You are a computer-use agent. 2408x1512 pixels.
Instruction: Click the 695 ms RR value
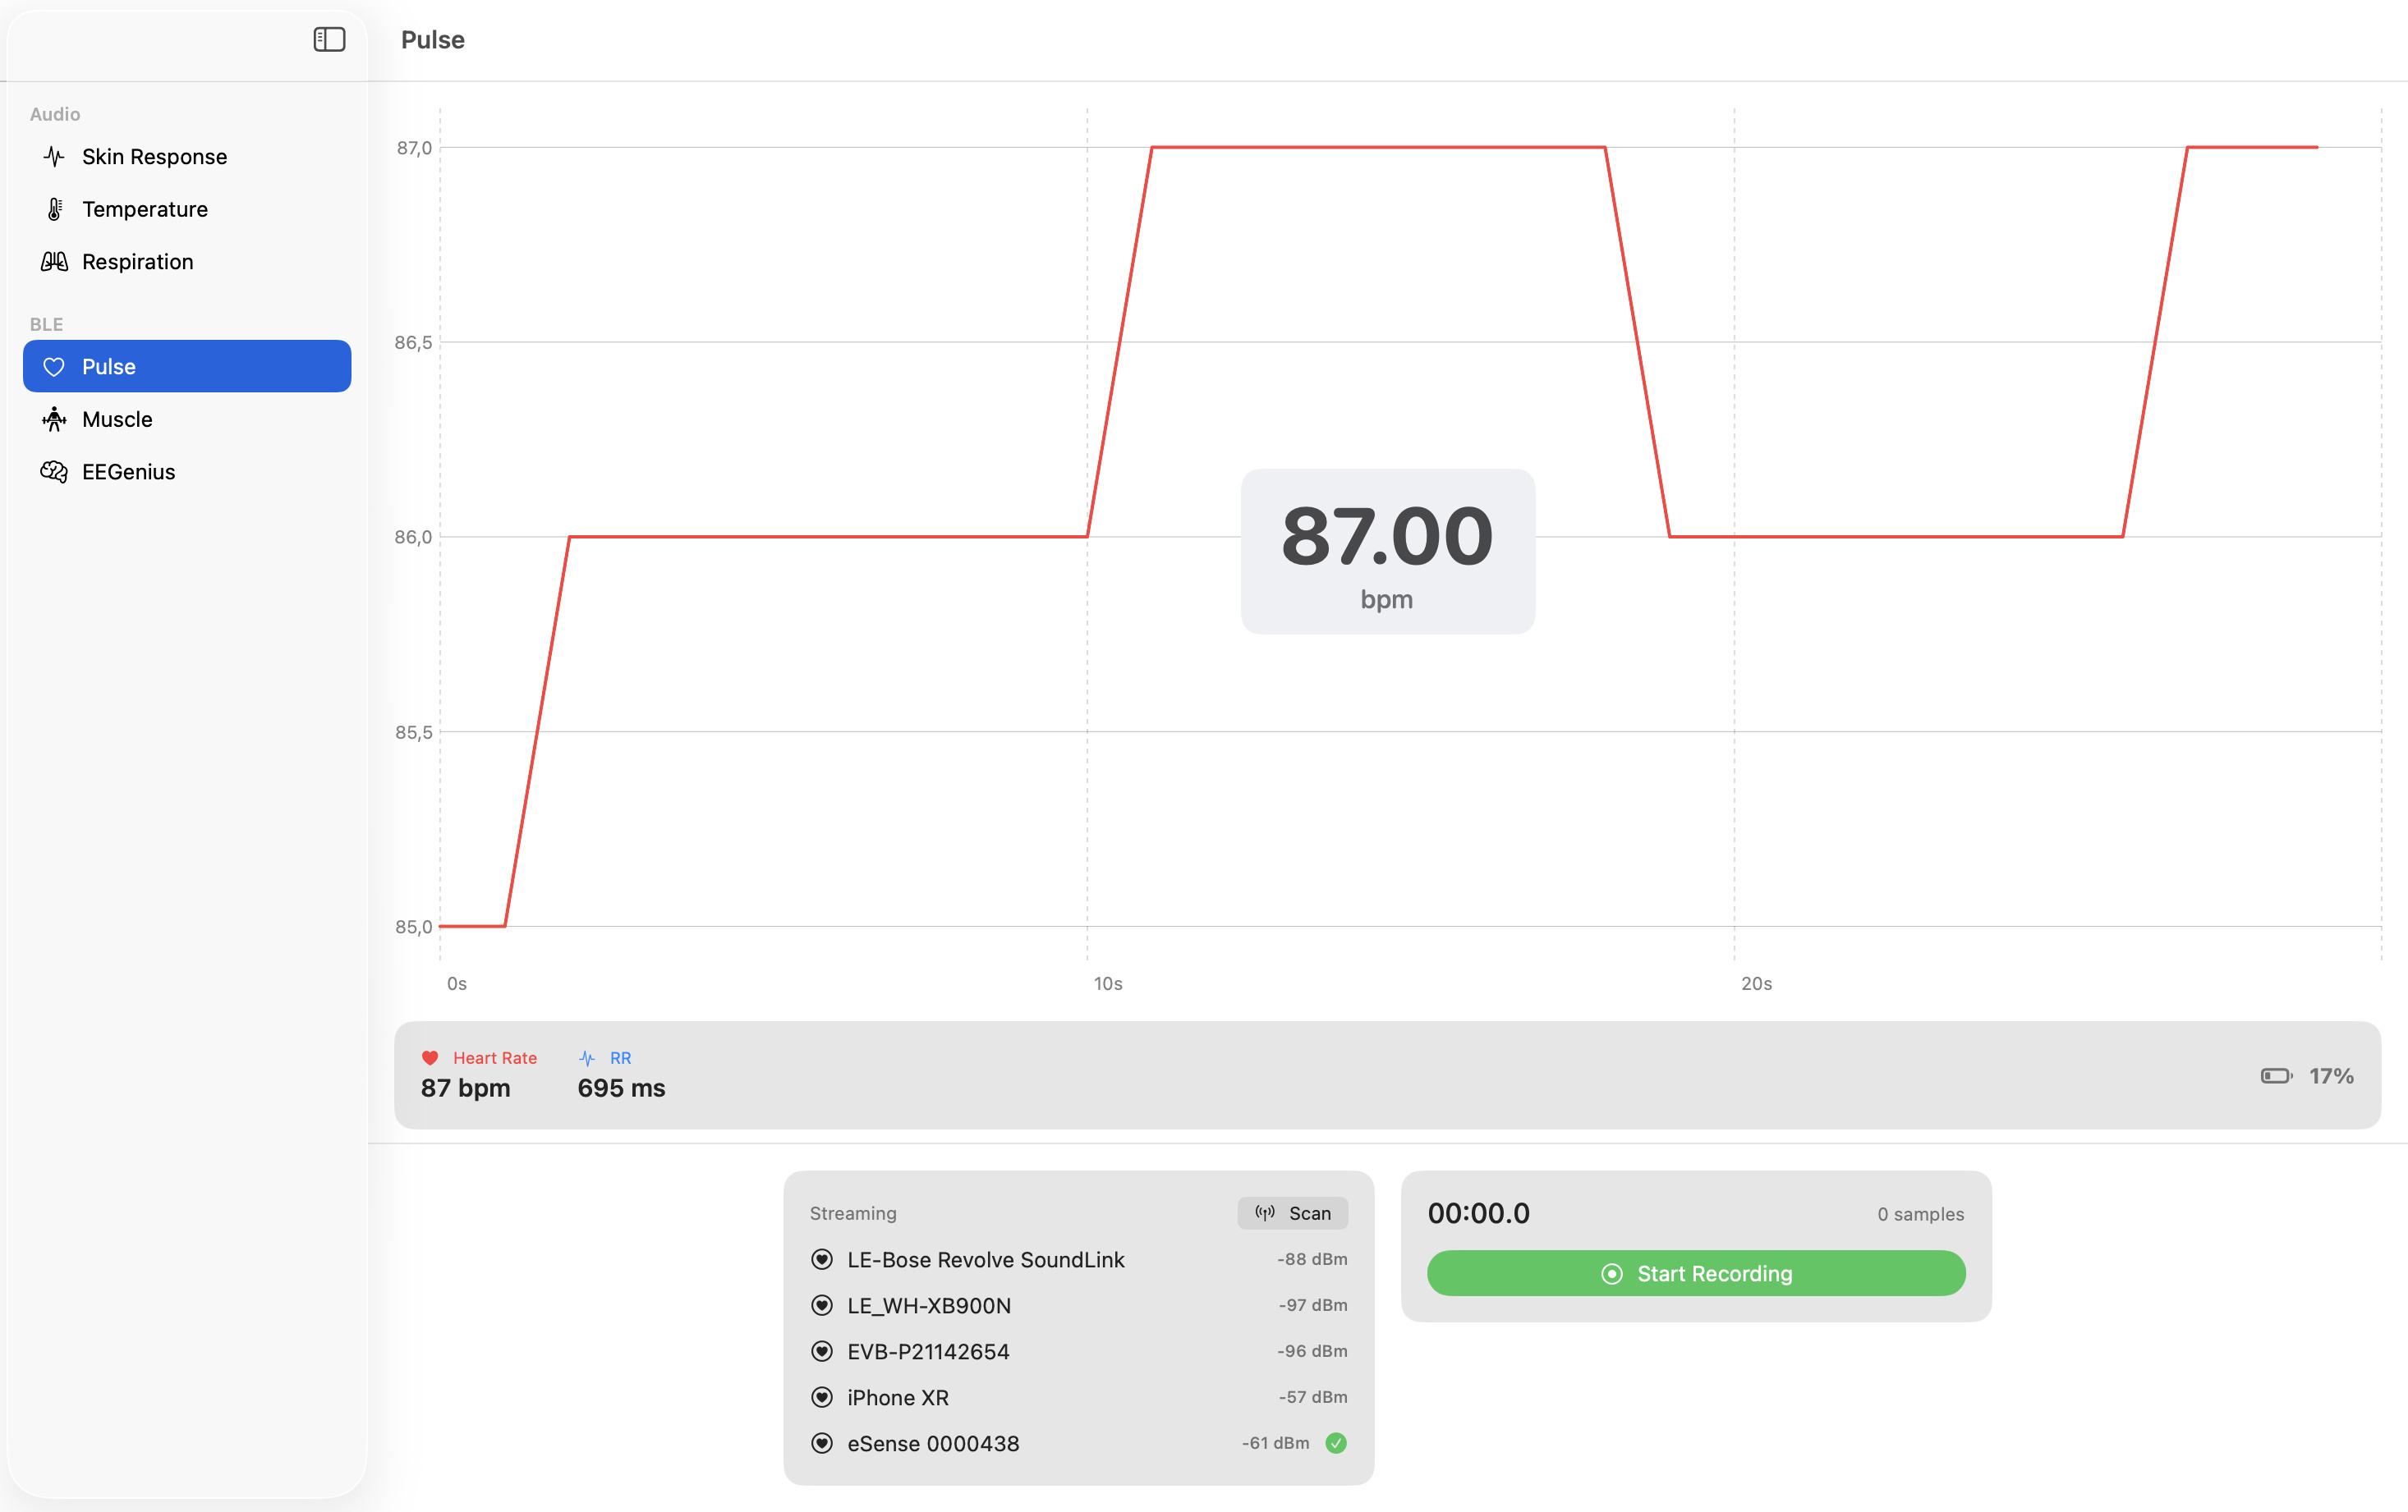(x=621, y=1088)
